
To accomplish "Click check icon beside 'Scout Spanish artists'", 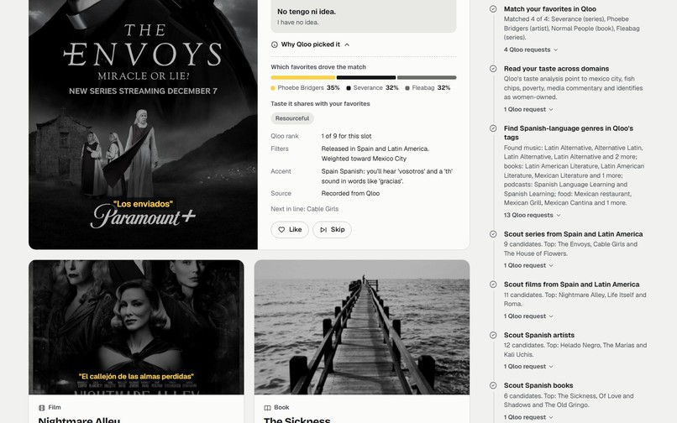I will tap(493, 335).
